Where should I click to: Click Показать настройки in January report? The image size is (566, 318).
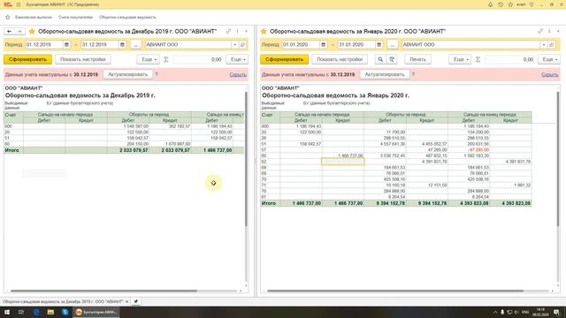pos(340,59)
